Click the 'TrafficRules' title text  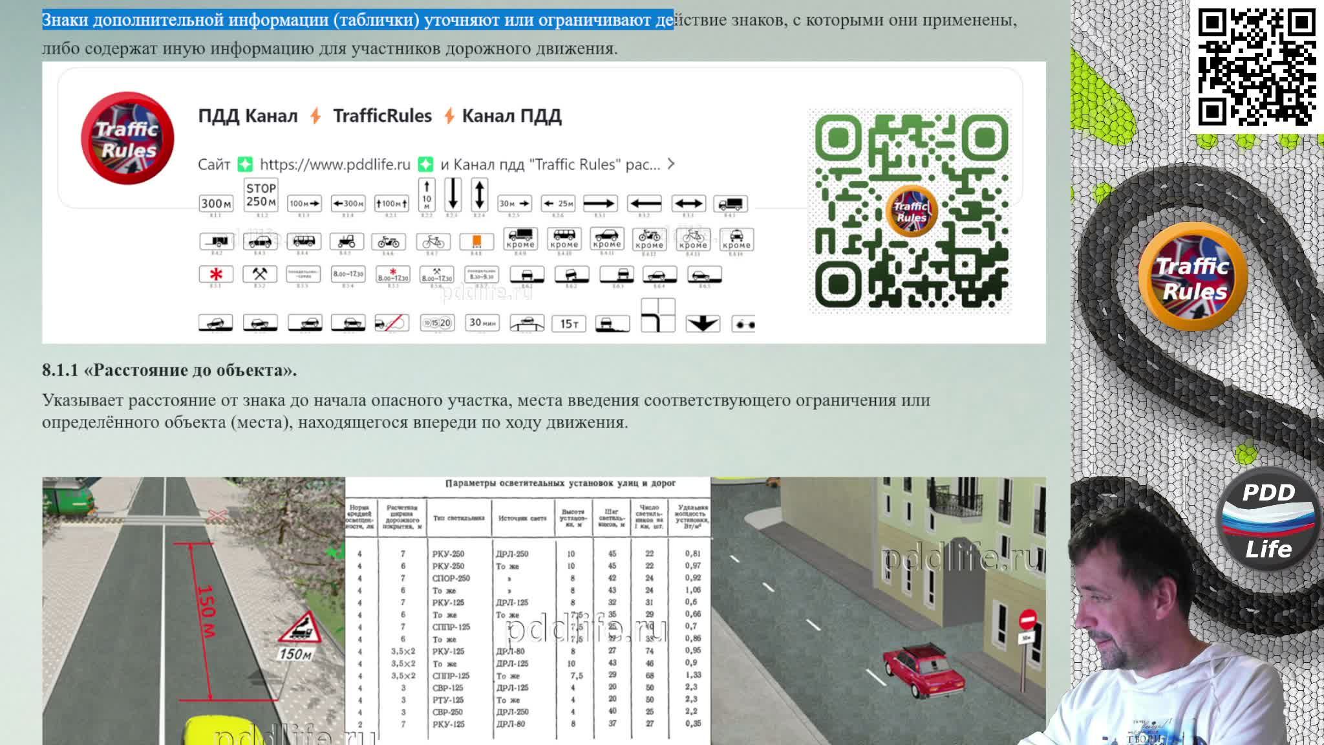coord(382,116)
